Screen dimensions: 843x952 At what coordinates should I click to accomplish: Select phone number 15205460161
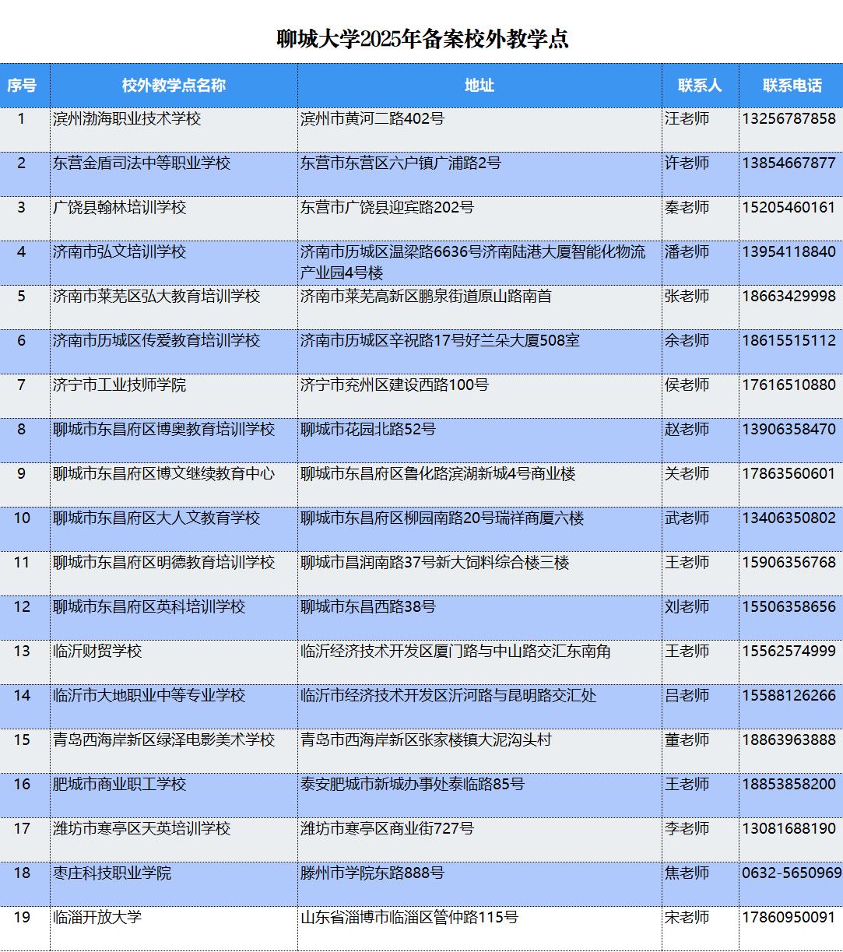coord(789,208)
